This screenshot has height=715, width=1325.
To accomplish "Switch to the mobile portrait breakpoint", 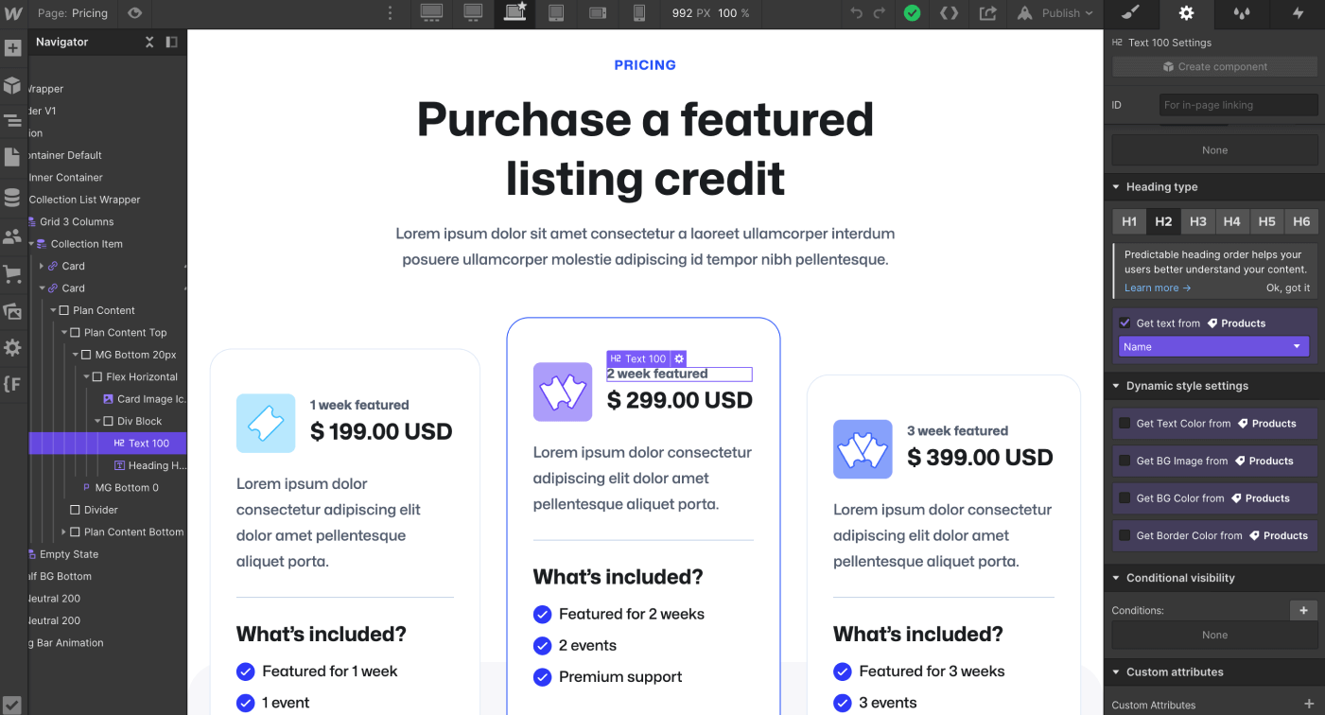I will click(x=639, y=14).
